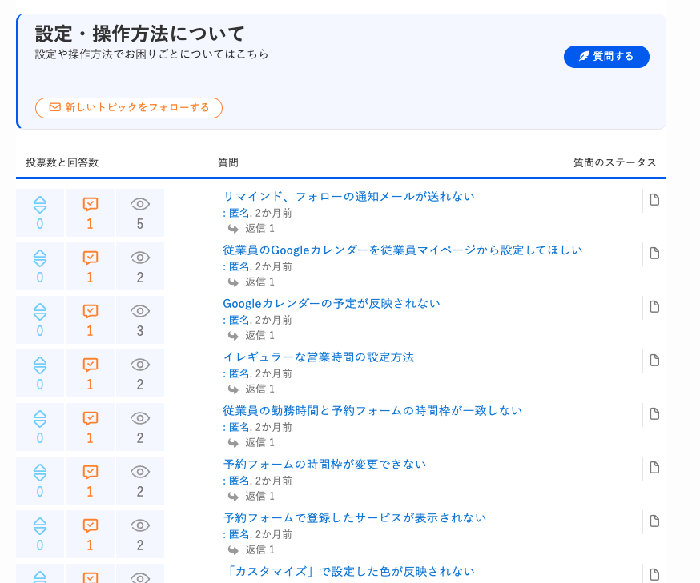
Task: Click status document icon for リマインド question
Action: 654,200
